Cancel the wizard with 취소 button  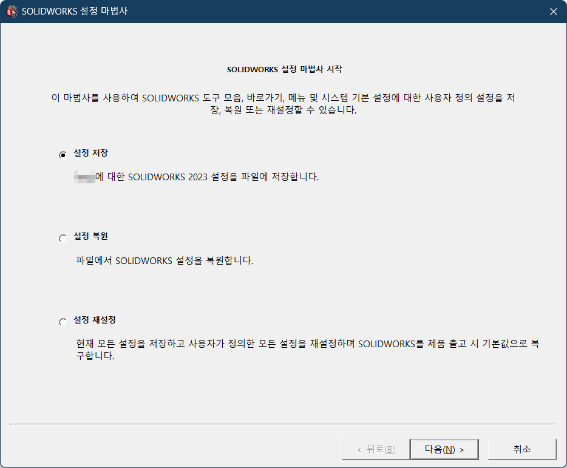pyautogui.click(x=522, y=450)
